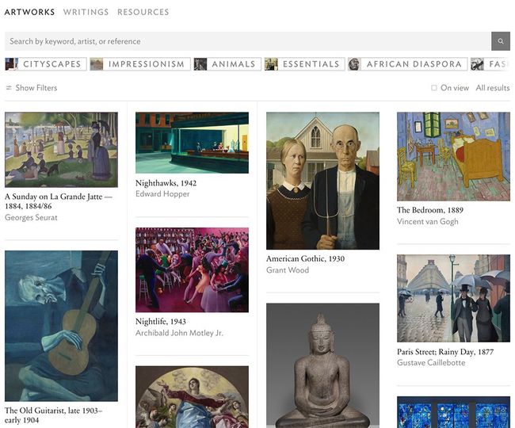Screen dimensions: 515x428
Task: Click the artist name 'Archibald John Motley Jr.'
Action: tap(179, 333)
